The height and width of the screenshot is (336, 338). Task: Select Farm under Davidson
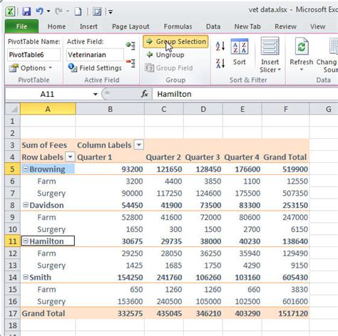pos(48,217)
